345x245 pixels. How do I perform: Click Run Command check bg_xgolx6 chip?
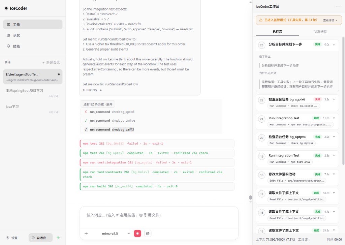coord(294,106)
